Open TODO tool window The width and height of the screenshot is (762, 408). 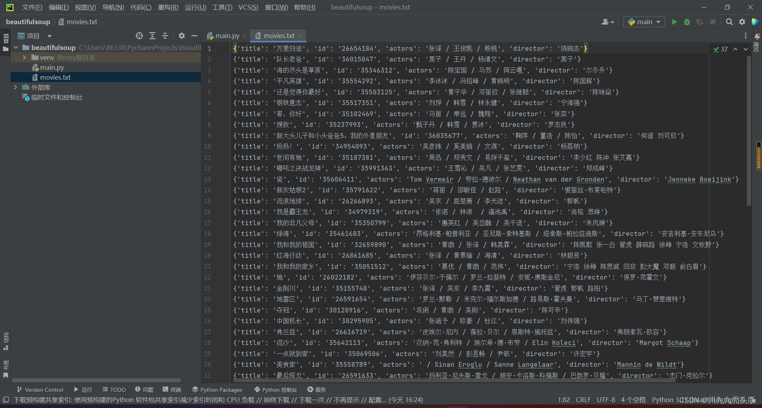point(114,390)
